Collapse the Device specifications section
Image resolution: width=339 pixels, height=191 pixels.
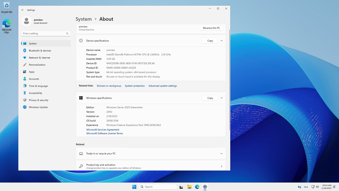click(x=222, y=41)
